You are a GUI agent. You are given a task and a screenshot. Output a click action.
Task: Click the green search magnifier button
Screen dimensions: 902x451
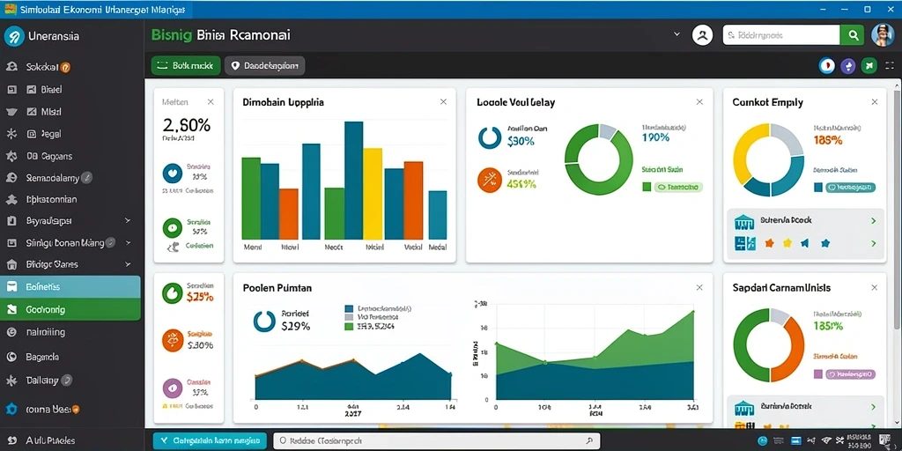click(x=852, y=35)
